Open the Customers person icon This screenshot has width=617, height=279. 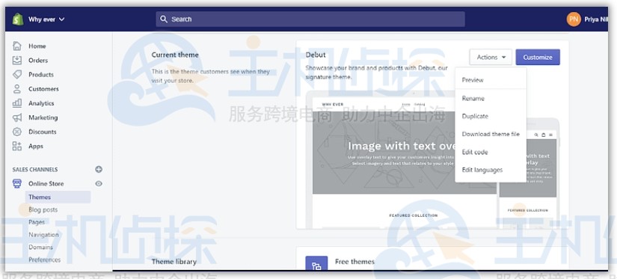tap(17, 89)
